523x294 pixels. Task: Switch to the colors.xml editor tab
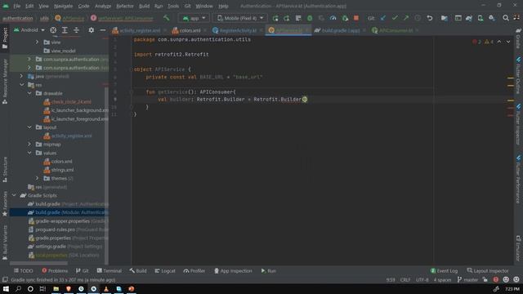pyautogui.click(x=189, y=30)
